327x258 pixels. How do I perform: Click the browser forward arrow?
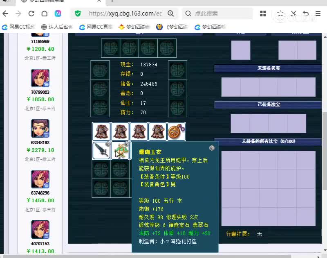click(x=18, y=14)
